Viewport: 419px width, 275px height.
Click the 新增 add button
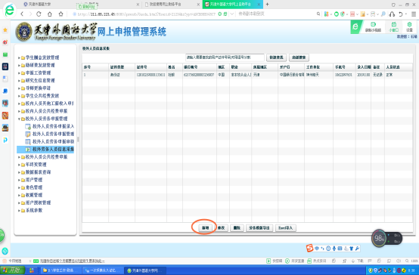[205, 227]
